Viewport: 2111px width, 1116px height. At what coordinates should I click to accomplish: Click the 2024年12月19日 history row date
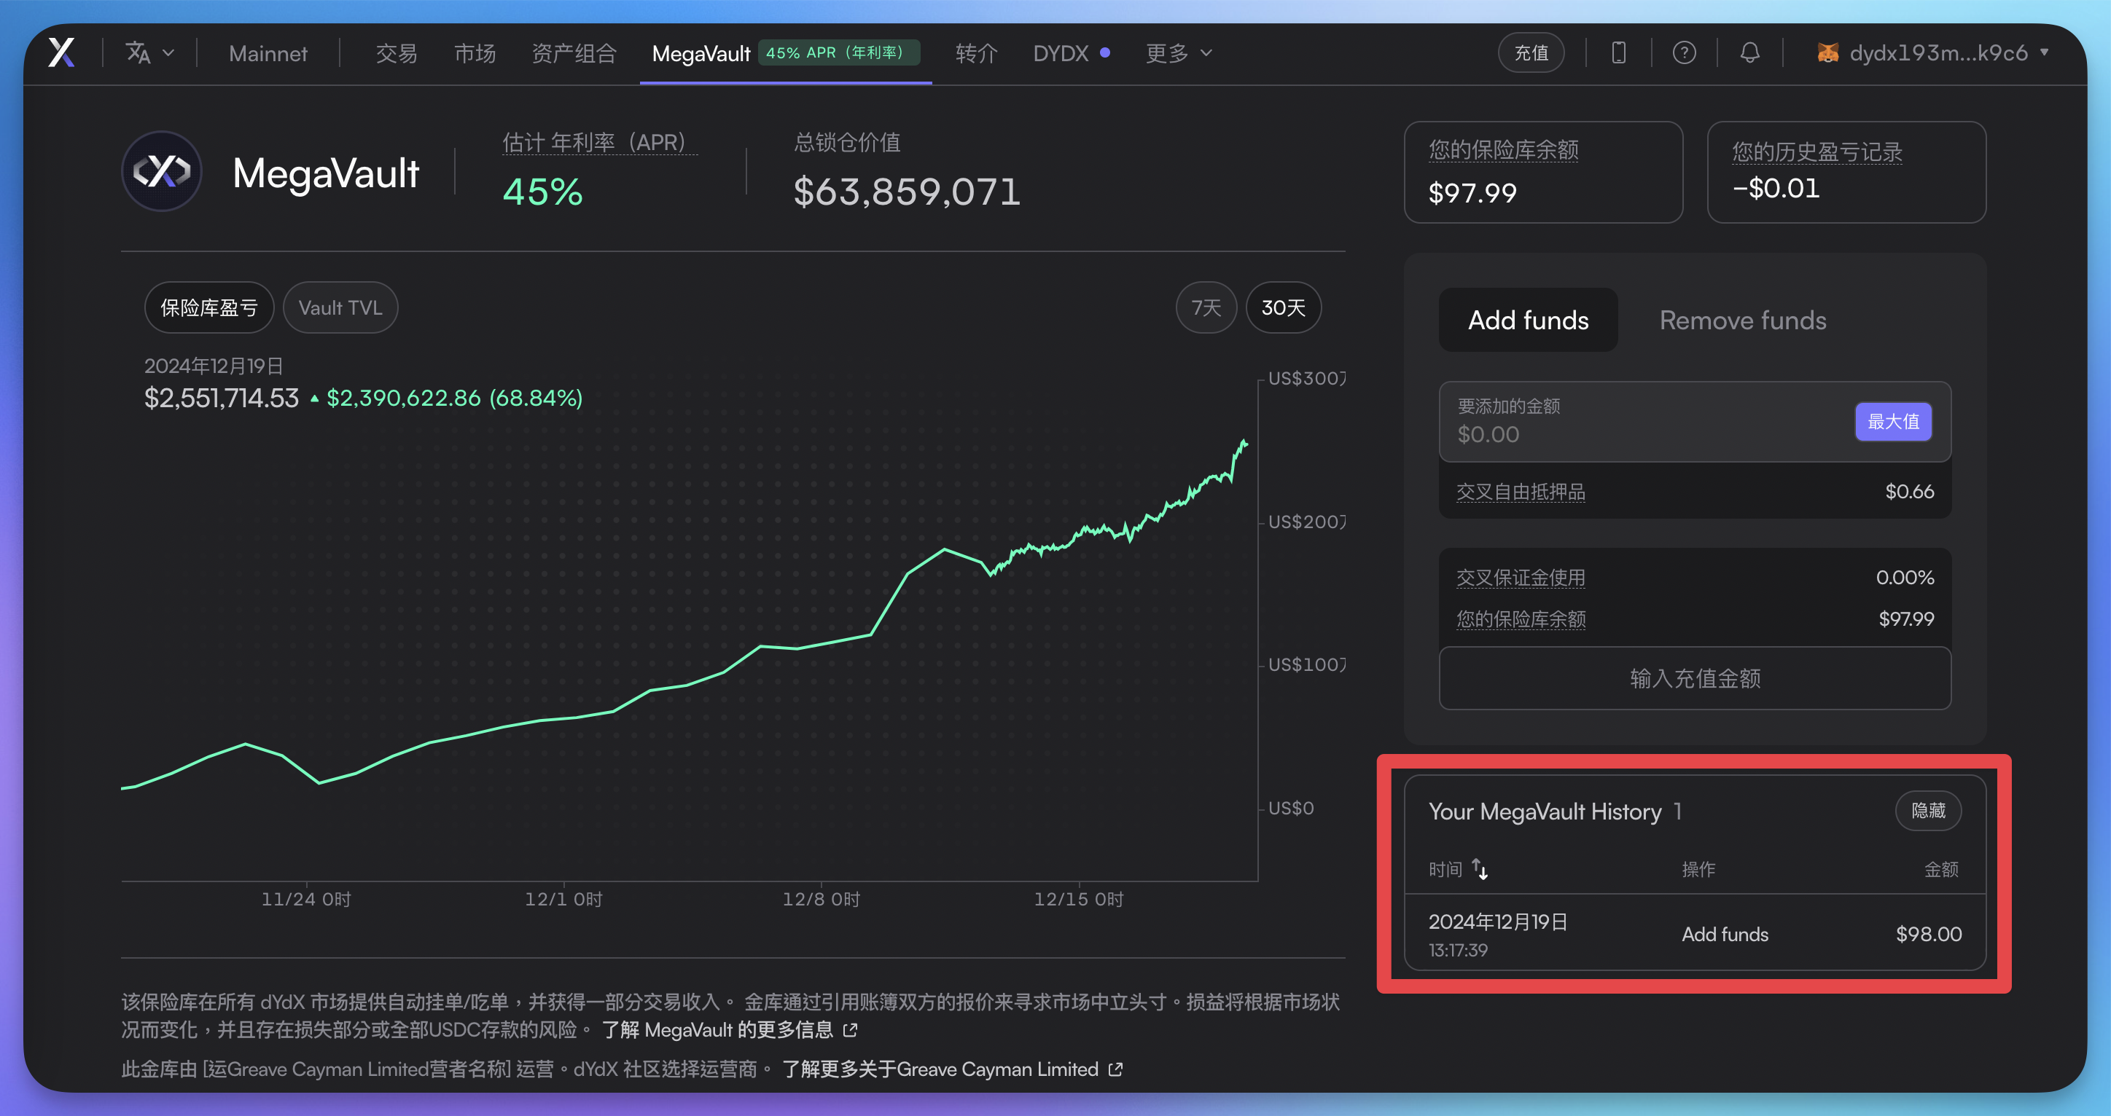pyautogui.click(x=1498, y=922)
